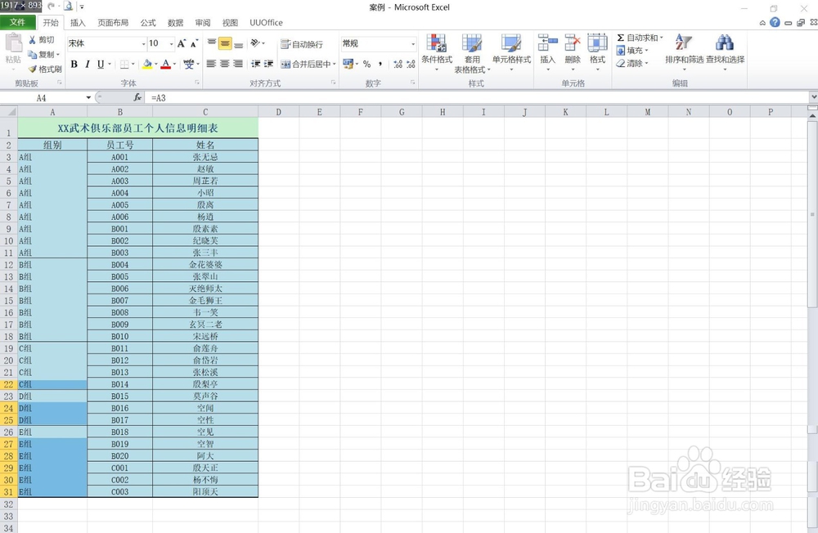This screenshot has height=533, width=818.
Task: Click the Cut scissors icon
Action: point(33,39)
